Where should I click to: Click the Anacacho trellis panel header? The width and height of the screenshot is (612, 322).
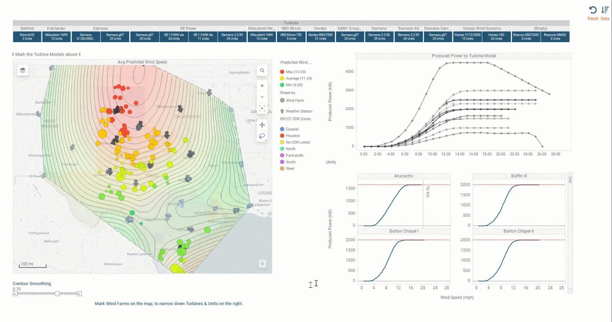tap(404, 176)
